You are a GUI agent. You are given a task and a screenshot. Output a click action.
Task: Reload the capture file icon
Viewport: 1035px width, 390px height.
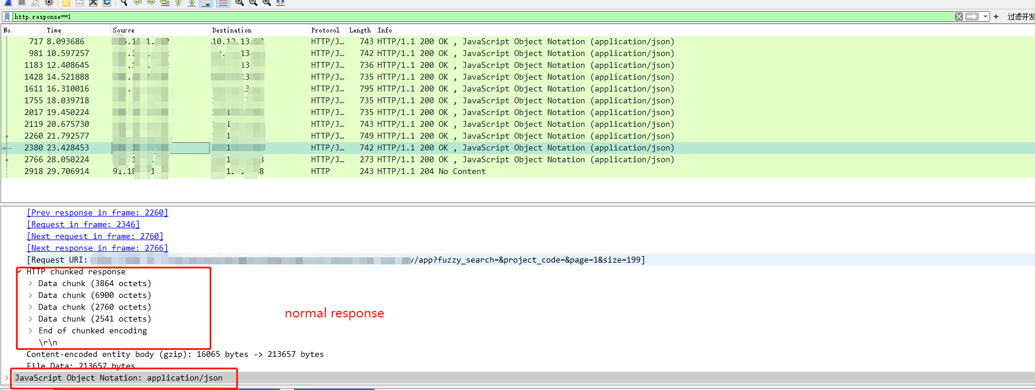107,2
